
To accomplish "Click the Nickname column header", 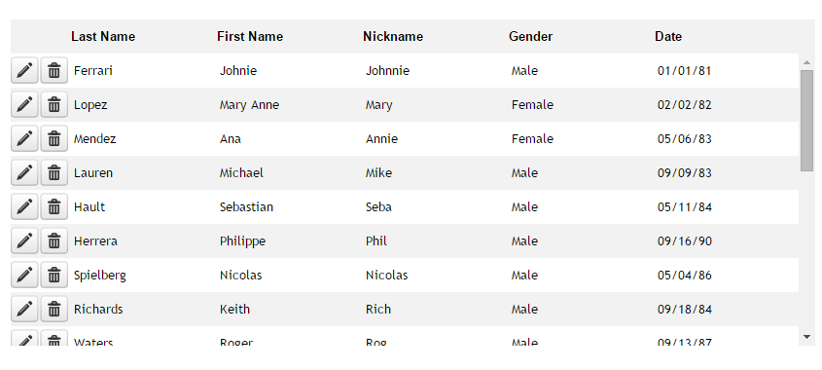I will (x=393, y=36).
